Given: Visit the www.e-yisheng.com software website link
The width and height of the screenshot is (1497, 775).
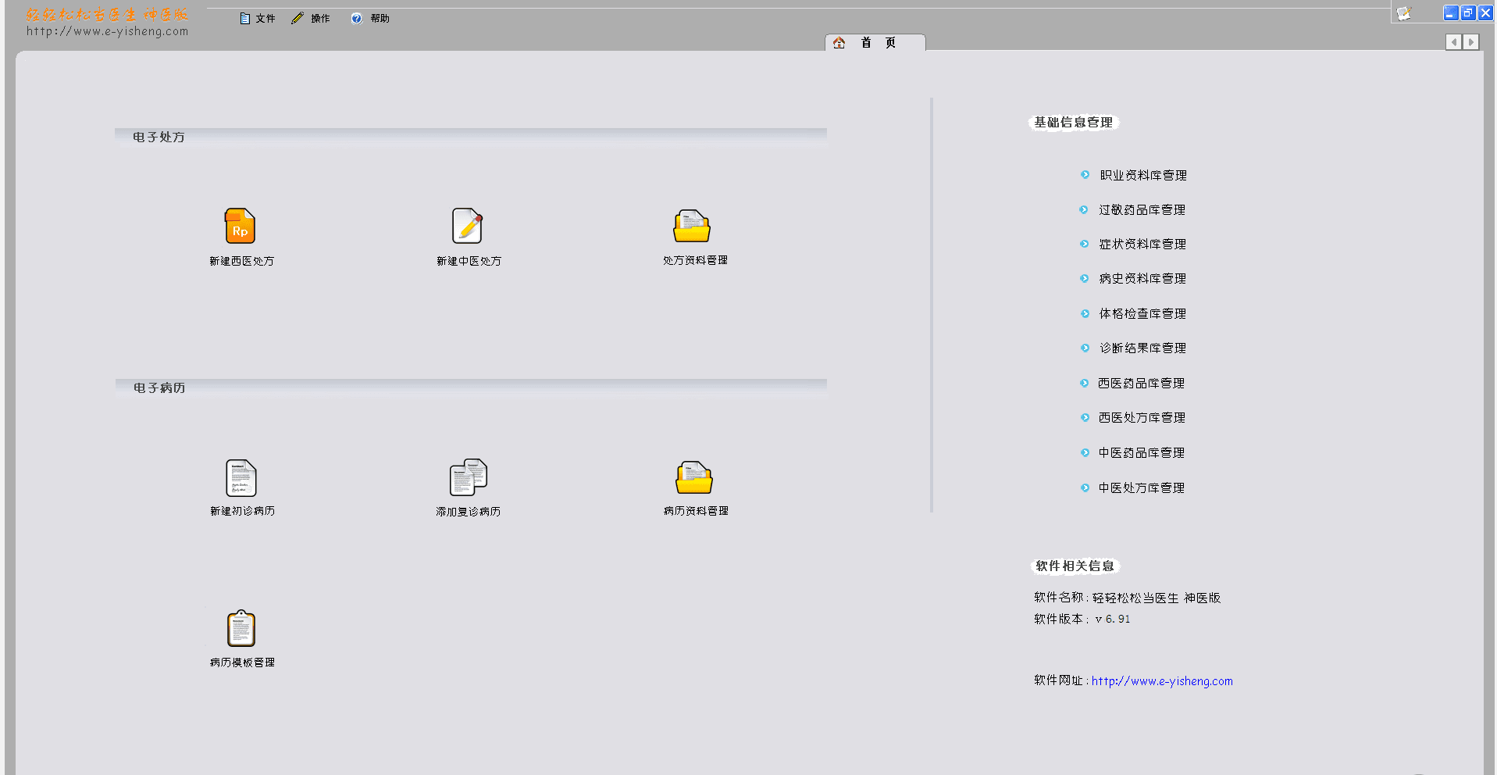Looking at the screenshot, I should 1161,681.
